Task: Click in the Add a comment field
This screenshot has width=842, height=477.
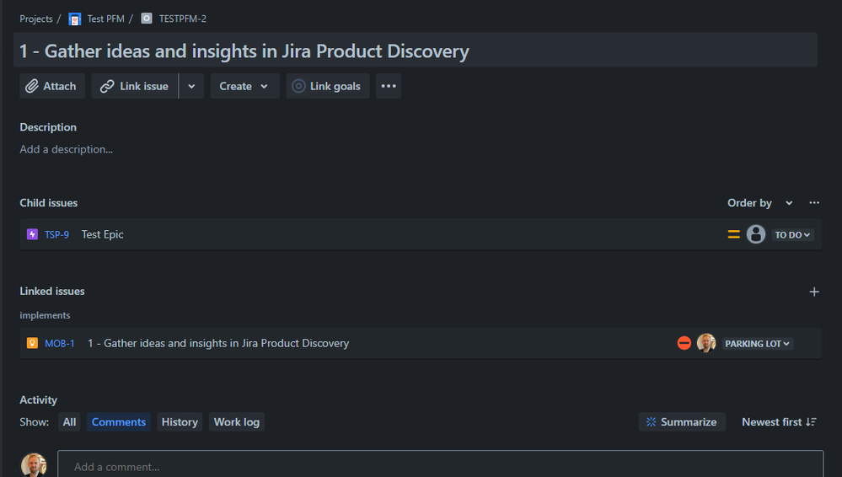Action: coord(438,466)
